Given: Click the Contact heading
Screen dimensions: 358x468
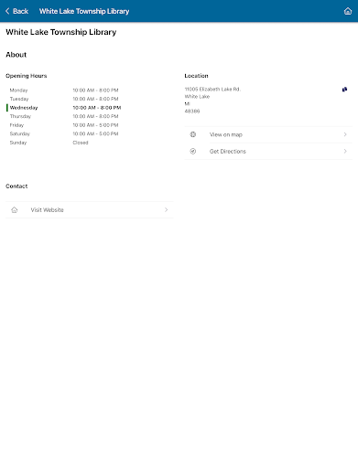Looking at the screenshot, I should click(x=16, y=186).
